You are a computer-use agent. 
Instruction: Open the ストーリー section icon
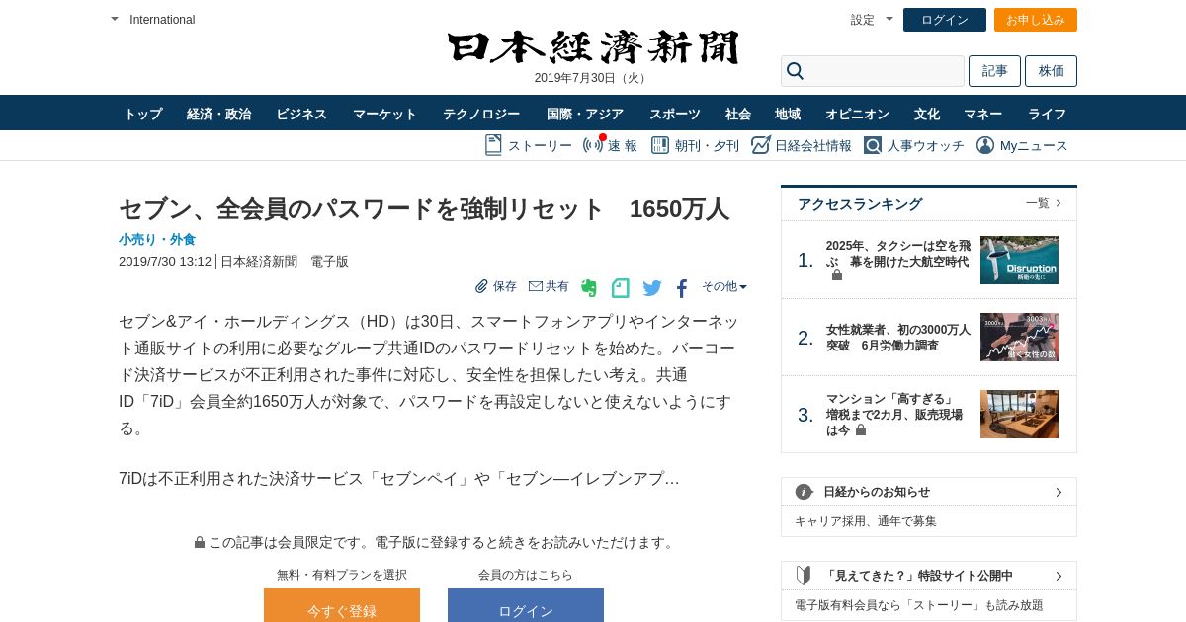point(493,145)
